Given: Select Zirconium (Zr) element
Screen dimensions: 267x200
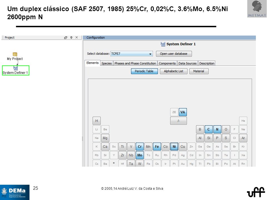Looking at the screenshot, I should (x=122, y=155).
